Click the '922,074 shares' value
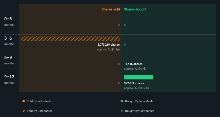220x117 pixels. pos(134,83)
